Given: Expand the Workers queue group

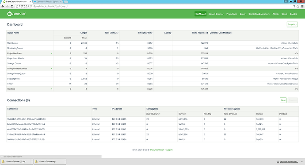Looking at the screenshot, I should pos(52,89).
